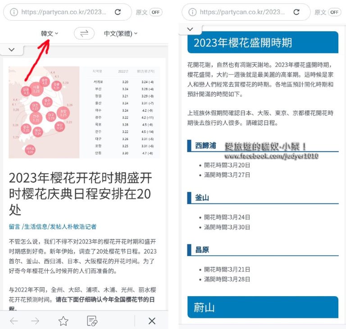The width and height of the screenshot is (346, 329).
Task: Collapse the left panel with the chevron tab
Action: [x=12, y=50]
